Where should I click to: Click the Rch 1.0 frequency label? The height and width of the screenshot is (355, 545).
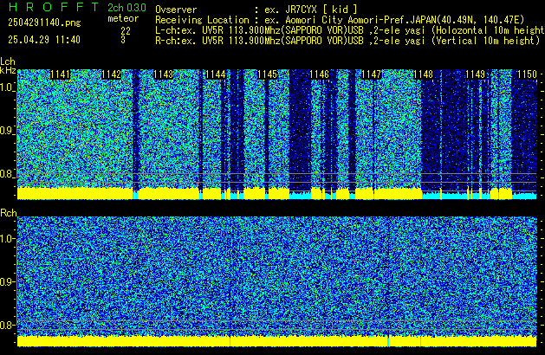[x=6, y=239]
